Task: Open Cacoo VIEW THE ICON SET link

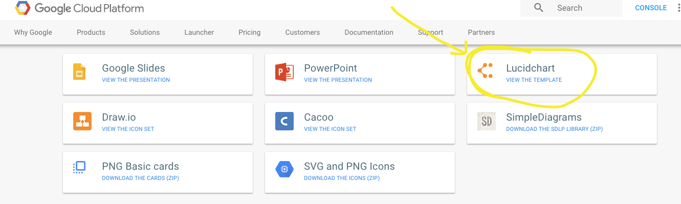Action: pyautogui.click(x=330, y=129)
